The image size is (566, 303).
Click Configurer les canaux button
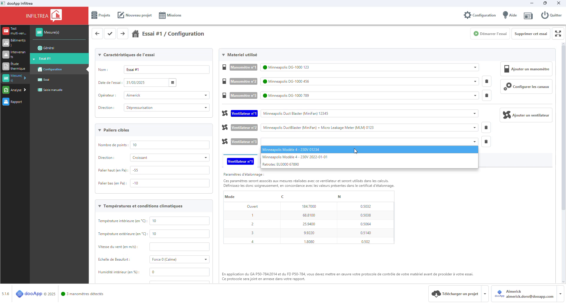[x=526, y=86]
